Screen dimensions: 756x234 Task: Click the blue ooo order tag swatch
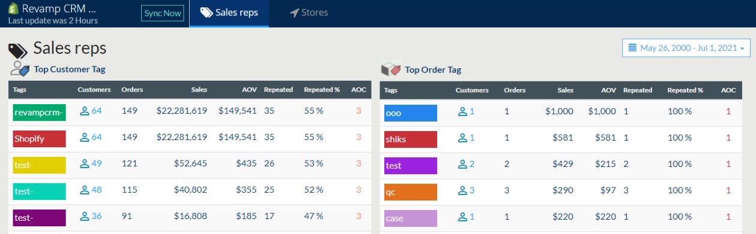click(x=411, y=111)
